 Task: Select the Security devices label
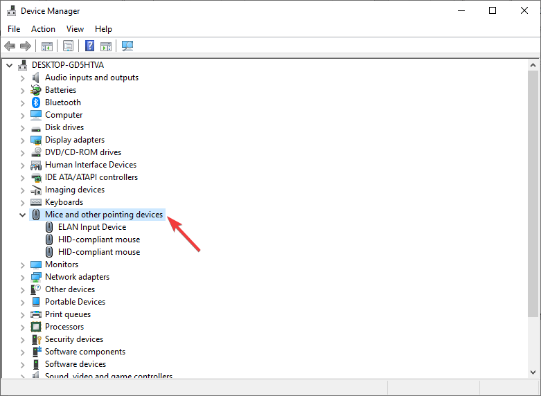click(x=74, y=339)
